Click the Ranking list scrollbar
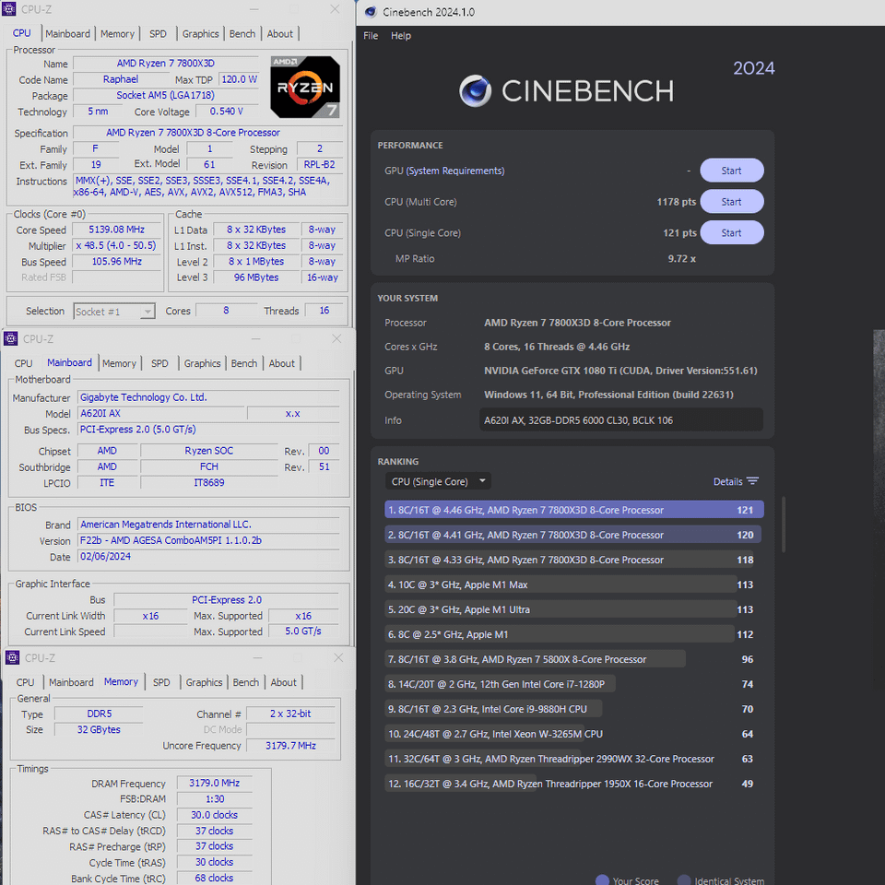Viewport: 885px width, 885px height. pos(784,525)
